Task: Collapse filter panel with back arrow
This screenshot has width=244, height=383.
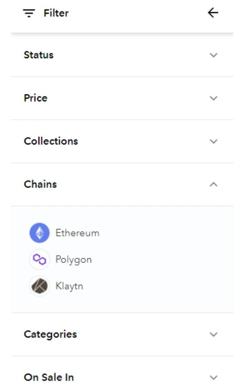Action: [213, 13]
